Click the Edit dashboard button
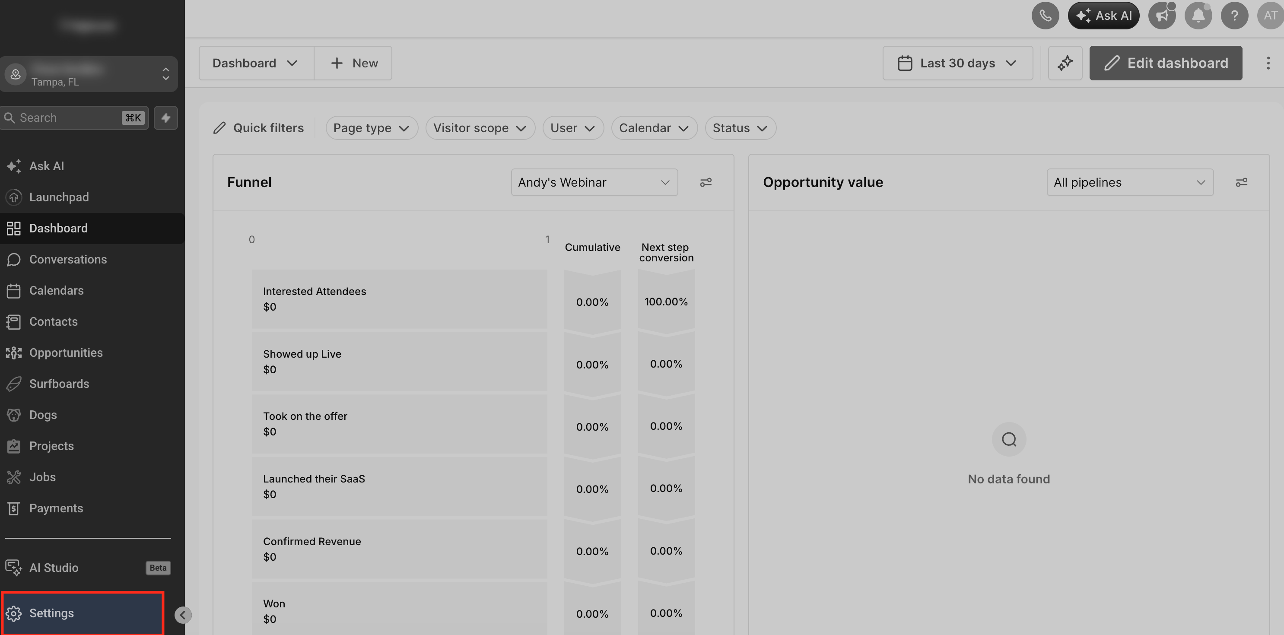The height and width of the screenshot is (635, 1284). [1165, 63]
